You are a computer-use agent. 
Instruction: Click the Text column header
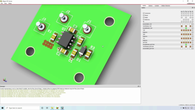tap(190, 11)
